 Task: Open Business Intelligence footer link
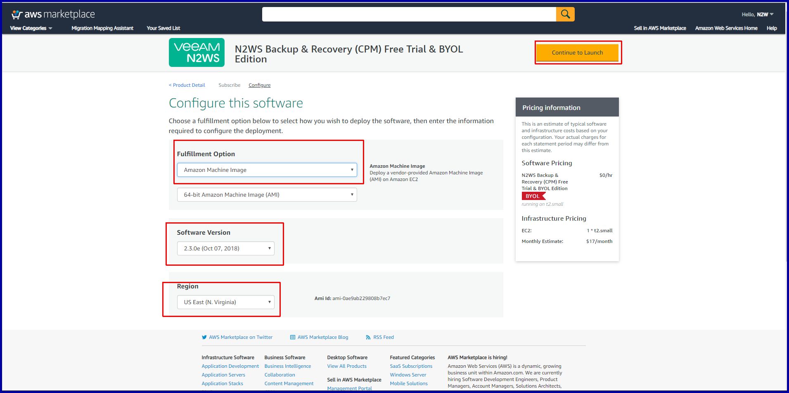(288, 366)
